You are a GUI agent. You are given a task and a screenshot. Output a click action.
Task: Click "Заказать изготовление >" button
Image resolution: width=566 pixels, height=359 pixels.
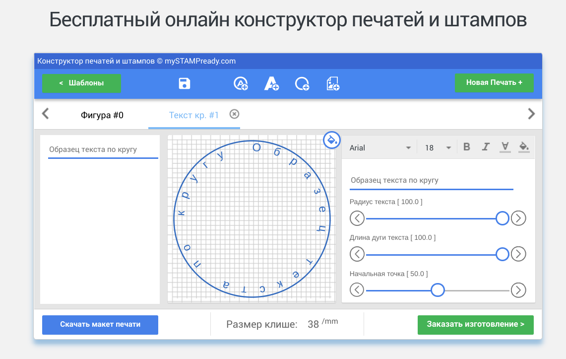tap(475, 325)
